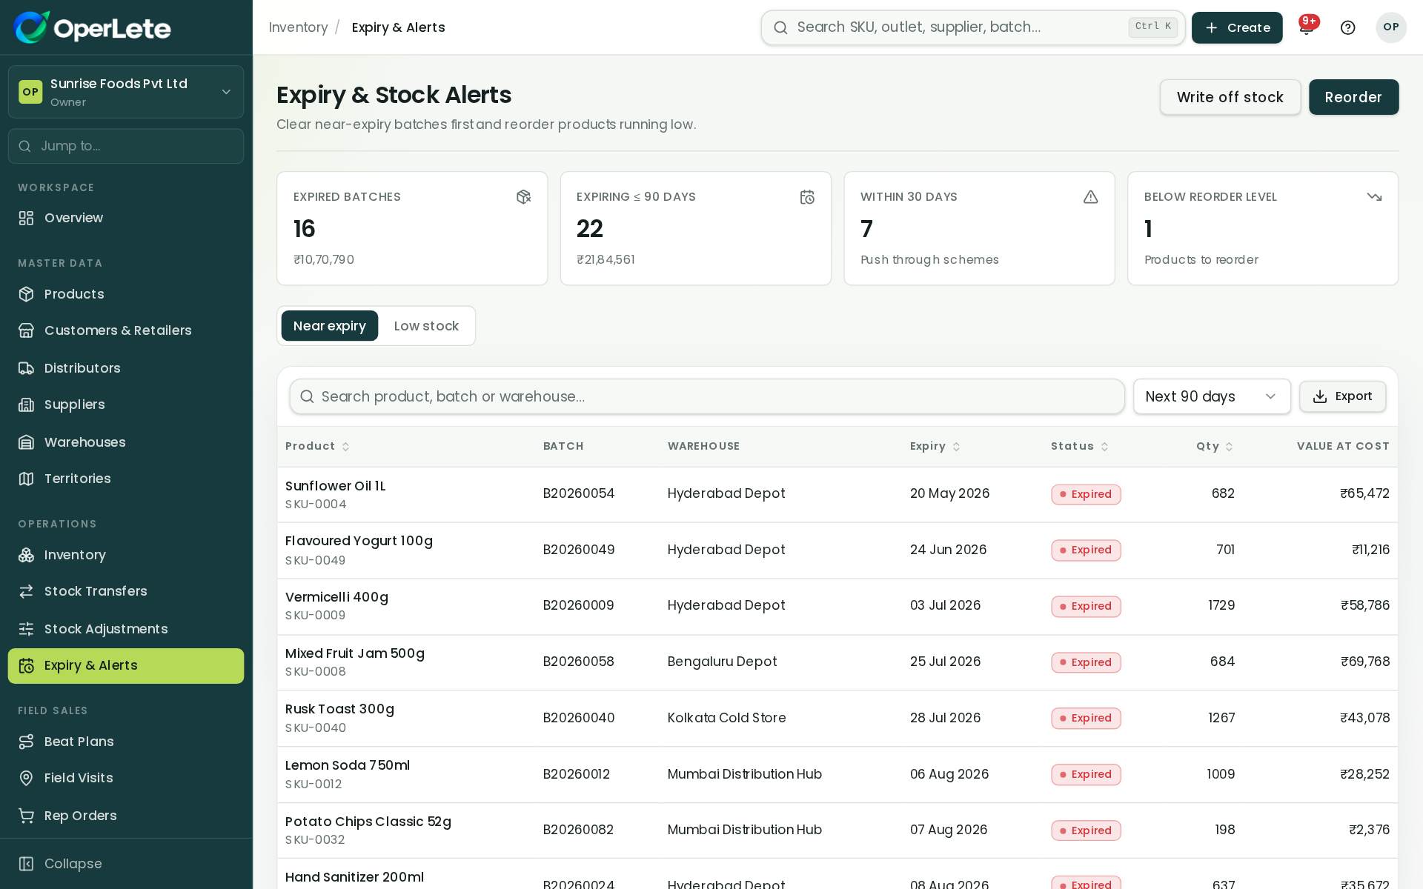Click the Reorder button

tap(1353, 97)
